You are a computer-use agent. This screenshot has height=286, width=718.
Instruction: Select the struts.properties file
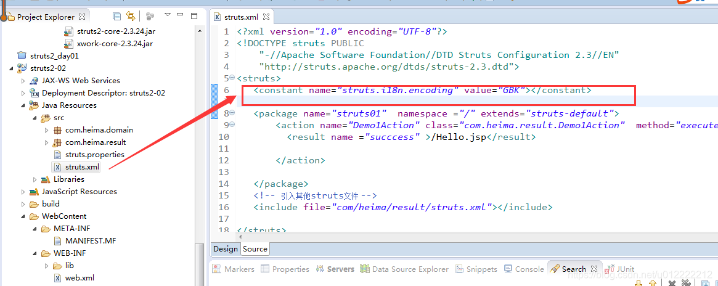(95, 155)
